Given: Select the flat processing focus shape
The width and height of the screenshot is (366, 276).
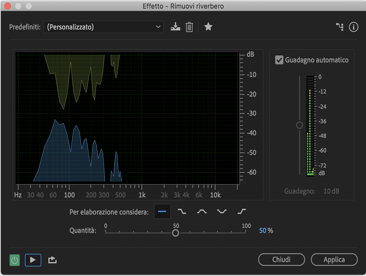Looking at the screenshot, I should click(x=162, y=212).
